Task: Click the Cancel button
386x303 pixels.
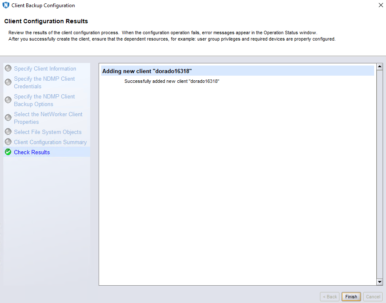Action: coord(373,297)
